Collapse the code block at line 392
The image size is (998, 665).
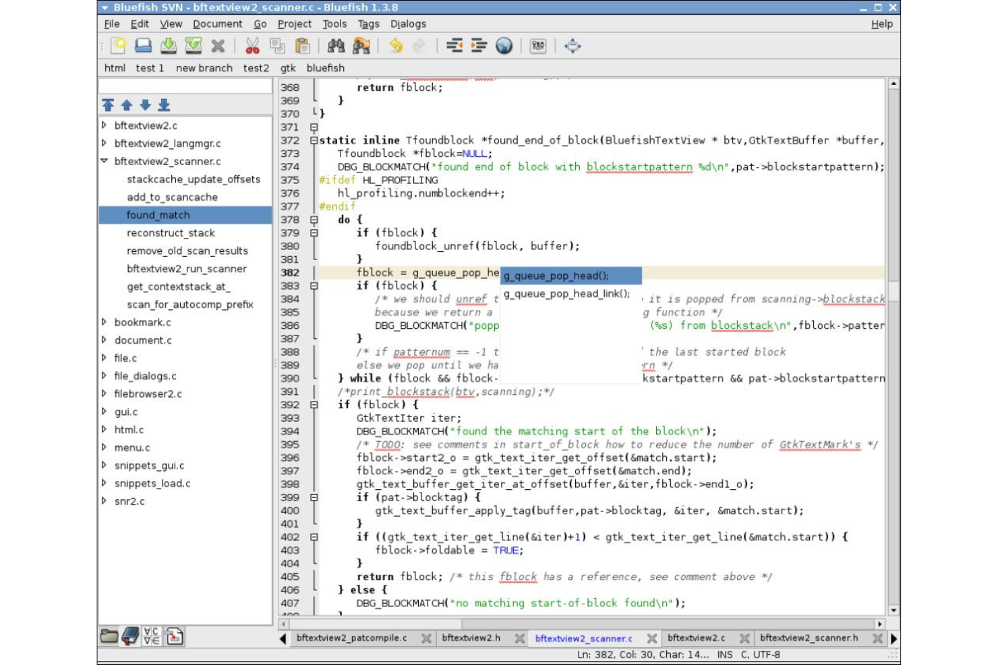(314, 405)
